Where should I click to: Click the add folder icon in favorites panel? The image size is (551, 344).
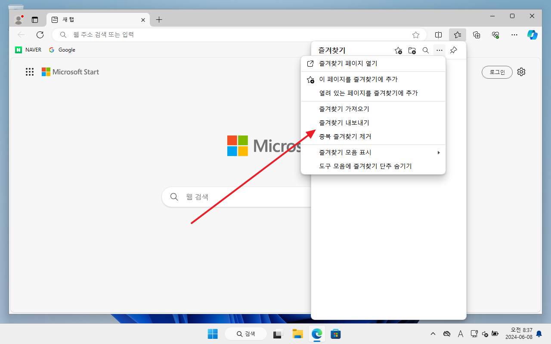click(x=412, y=50)
